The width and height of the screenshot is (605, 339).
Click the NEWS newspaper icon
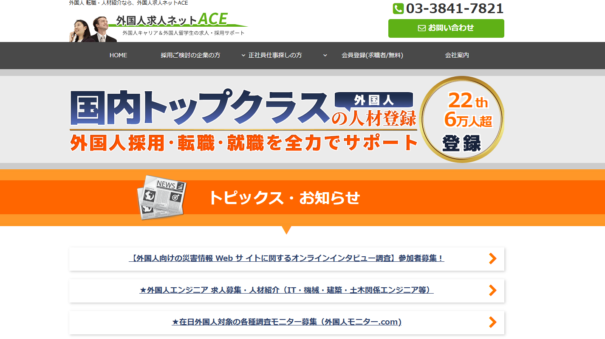click(162, 197)
